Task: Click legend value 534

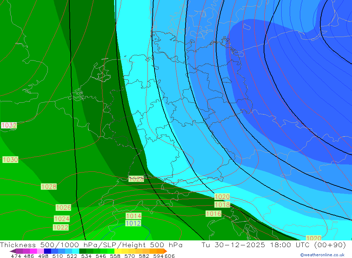Action: [x=86, y=256]
